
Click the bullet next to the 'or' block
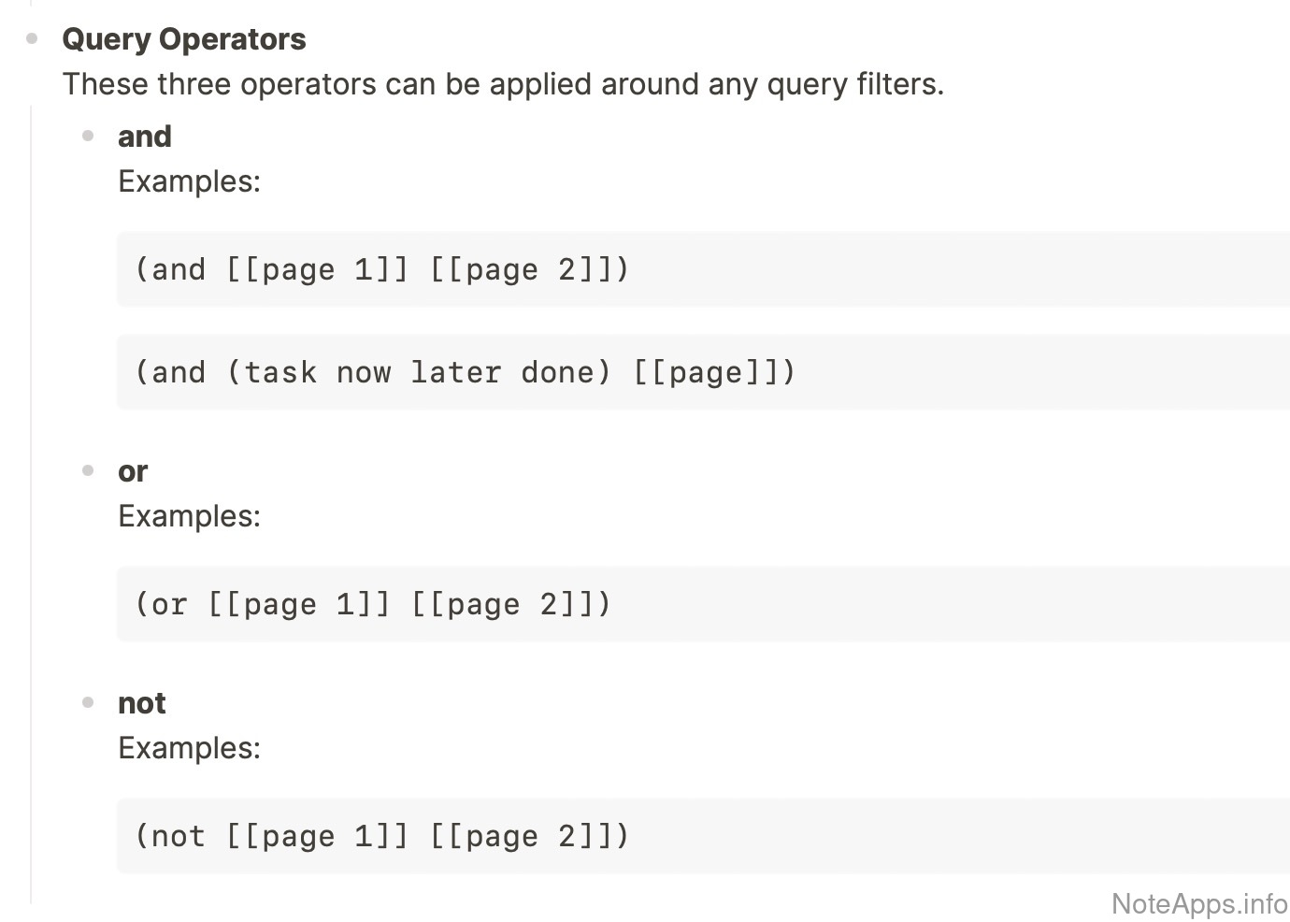point(89,471)
